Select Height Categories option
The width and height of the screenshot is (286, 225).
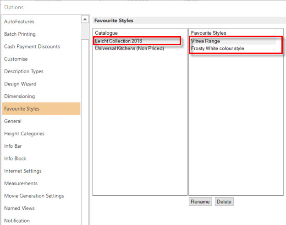pyautogui.click(x=41, y=134)
